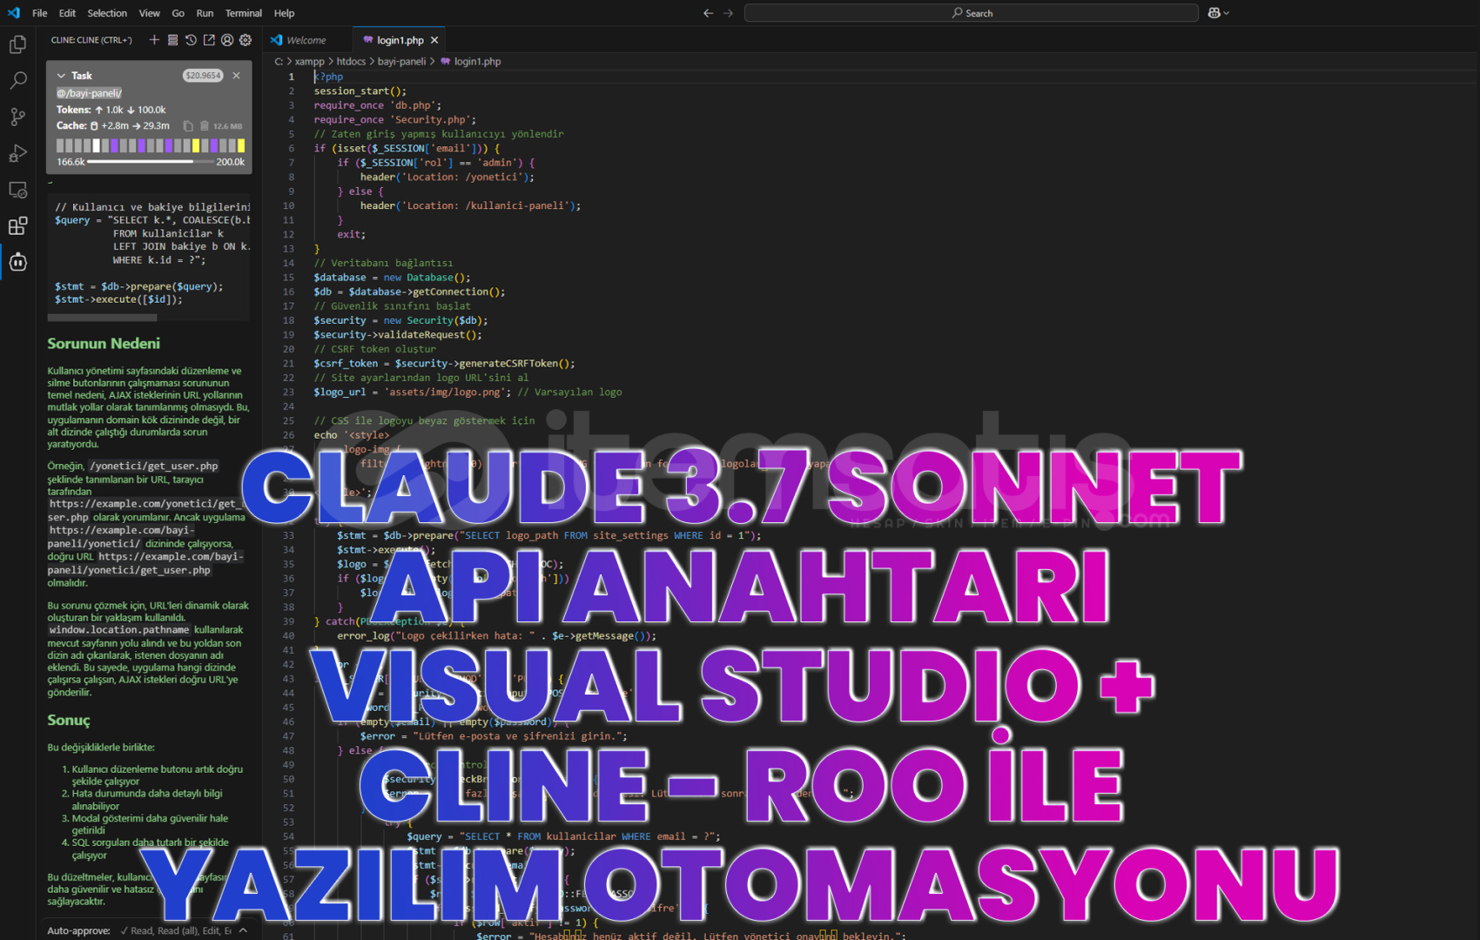Click trash icon next to 12.6 MB
Image resolution: width=1480 pixels, height=940 pixels.
tap(205, 126)
